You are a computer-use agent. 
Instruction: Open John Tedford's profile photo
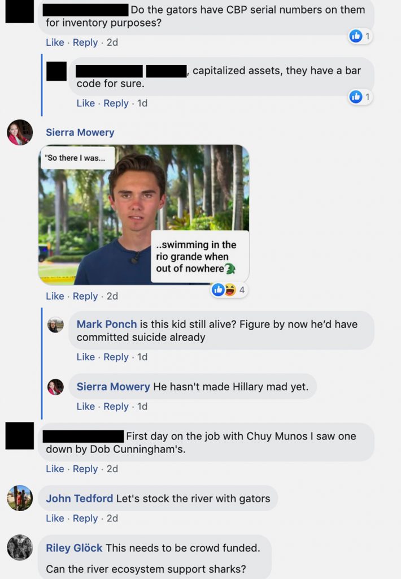click(20, 498)
